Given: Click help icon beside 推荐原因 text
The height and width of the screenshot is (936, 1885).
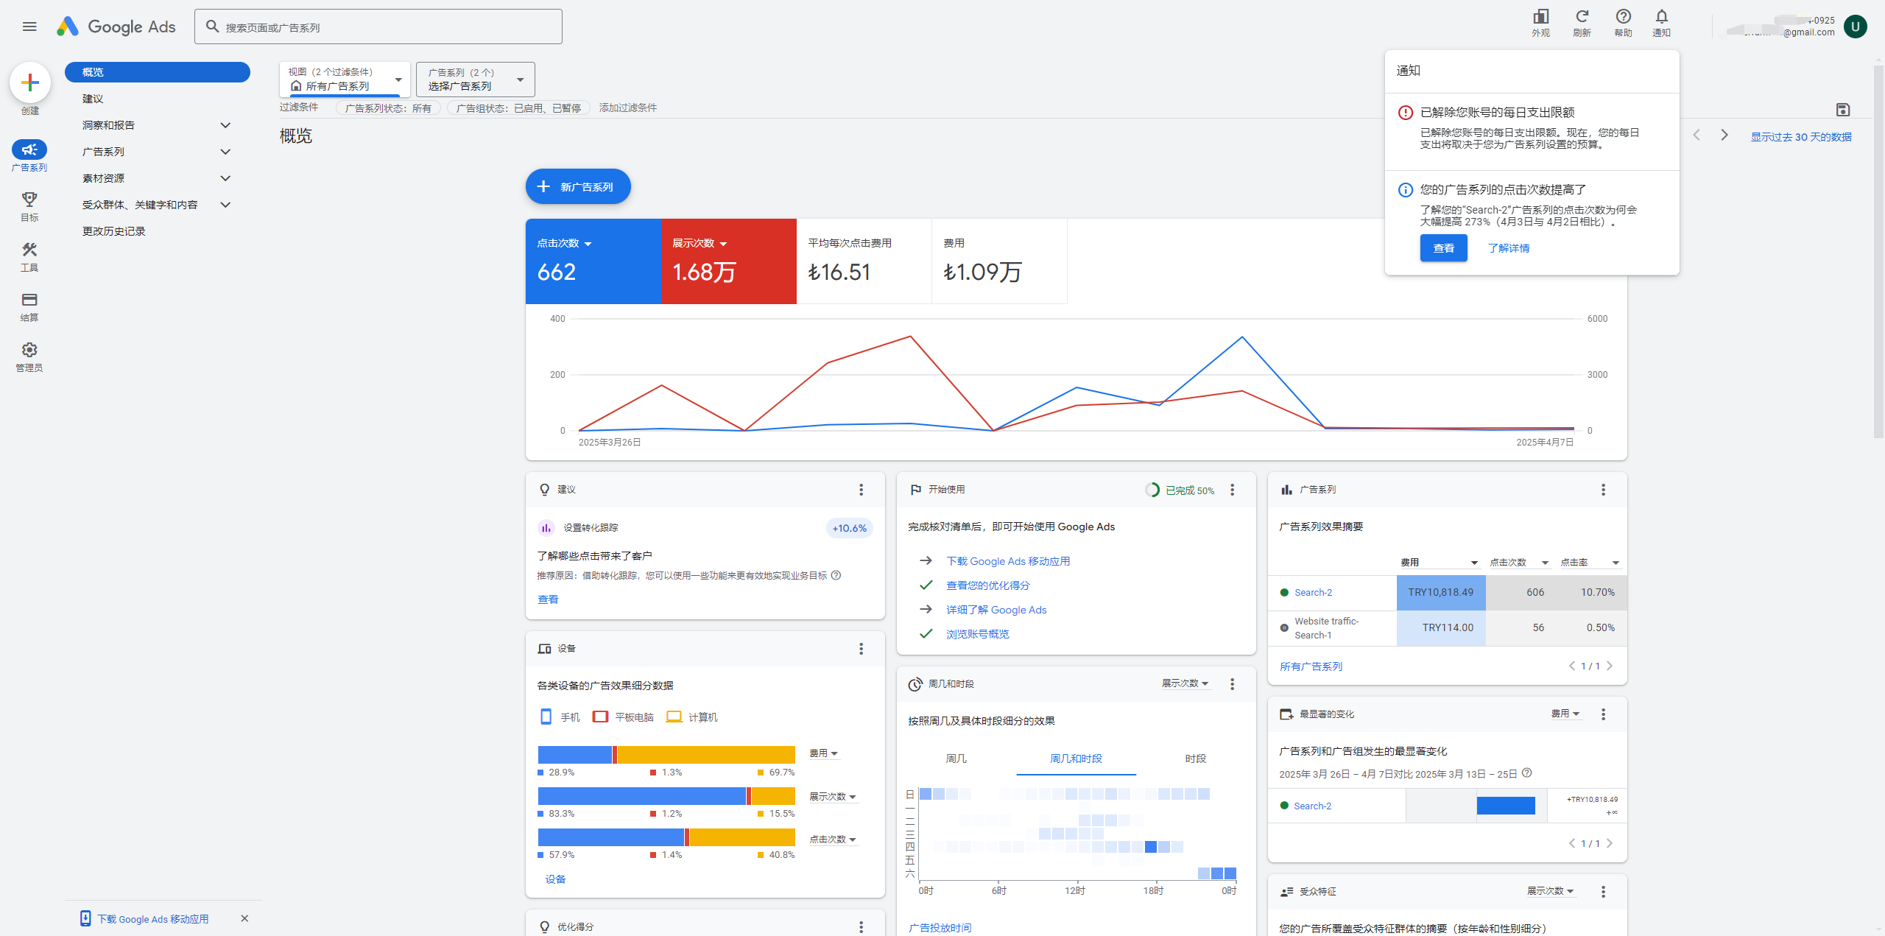Looking at the screenshot, I should pos(836,575).
